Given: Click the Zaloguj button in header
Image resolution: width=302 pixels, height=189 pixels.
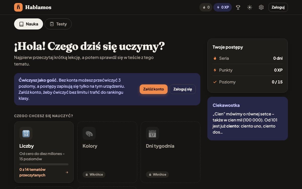Looking at the screenshot, I should coord(278,7).
